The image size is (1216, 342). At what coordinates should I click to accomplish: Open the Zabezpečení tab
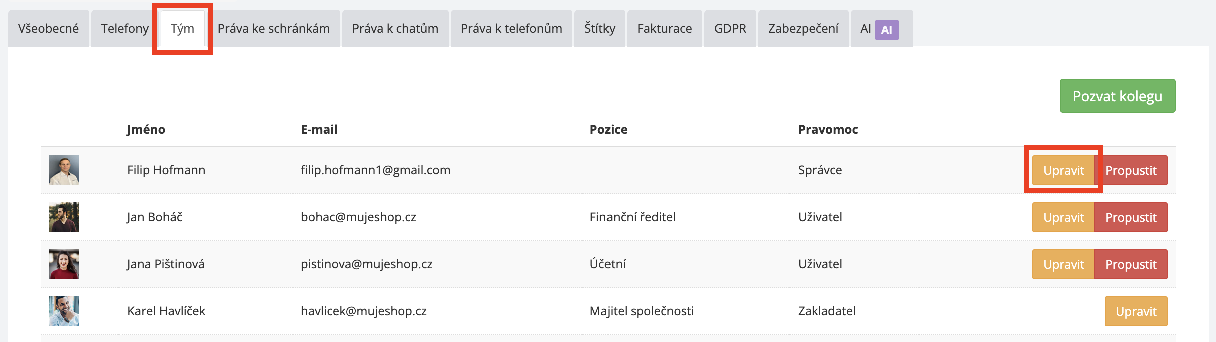(x=803, y=29)
